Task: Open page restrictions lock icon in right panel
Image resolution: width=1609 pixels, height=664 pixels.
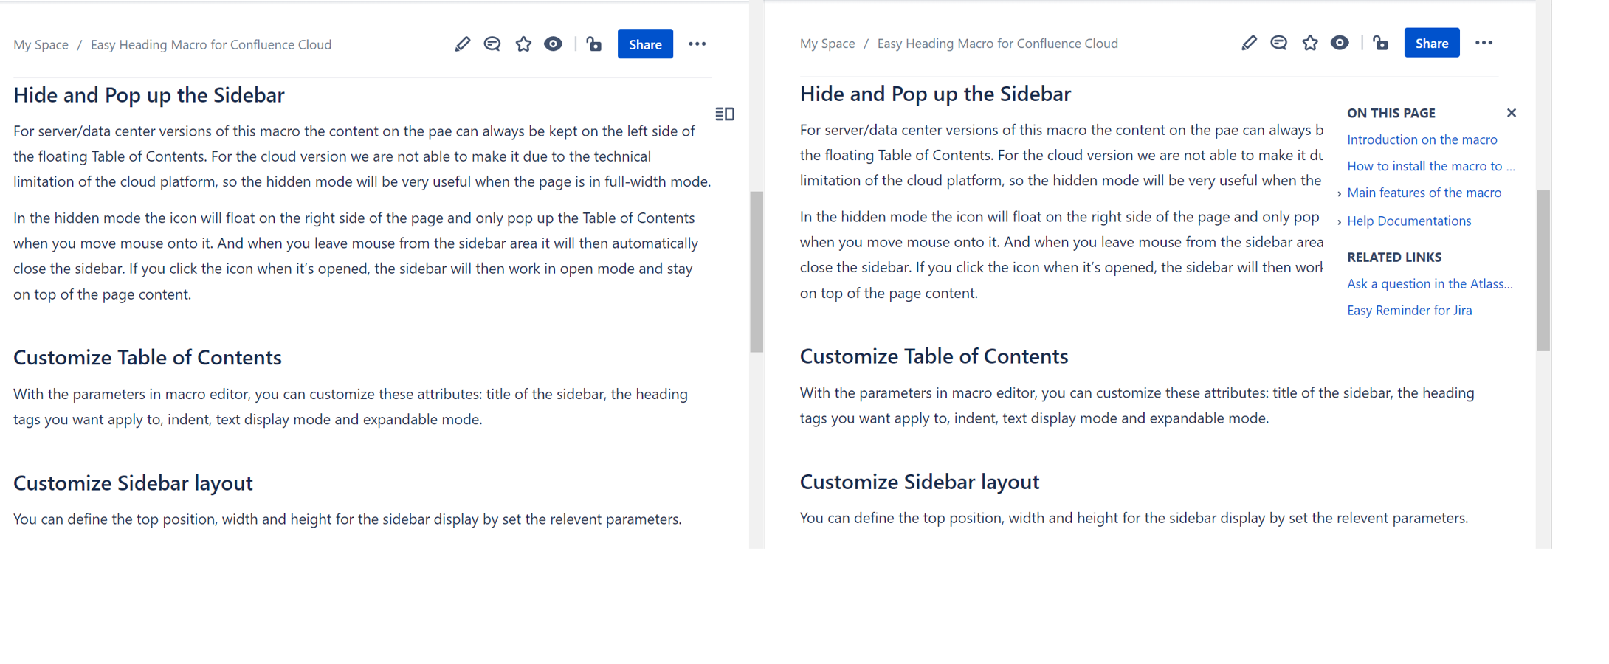Action: click(x=1381, y=44)
